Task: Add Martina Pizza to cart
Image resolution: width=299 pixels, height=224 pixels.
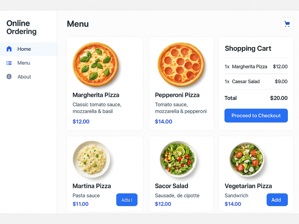Action: [x=127, y=200]
